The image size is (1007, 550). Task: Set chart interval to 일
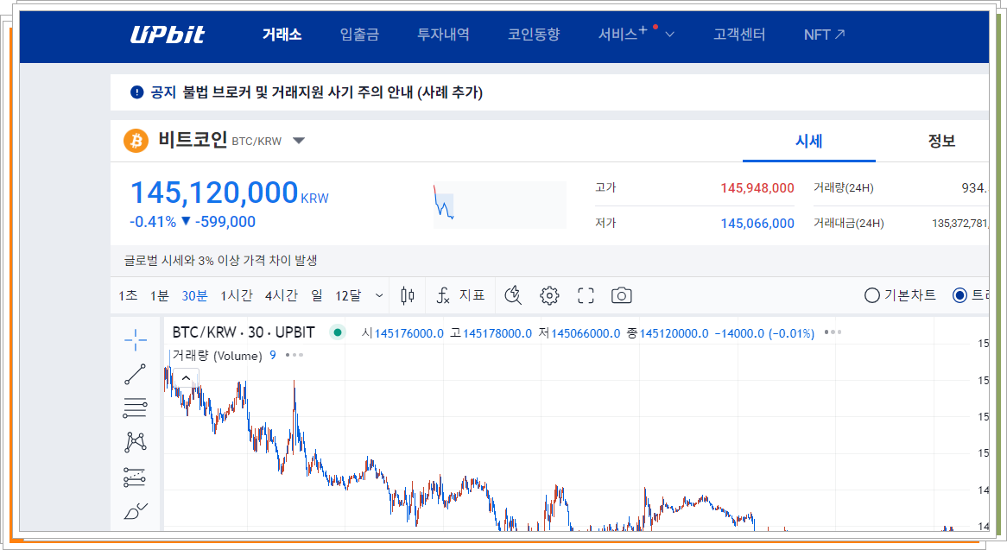(317, 296)
